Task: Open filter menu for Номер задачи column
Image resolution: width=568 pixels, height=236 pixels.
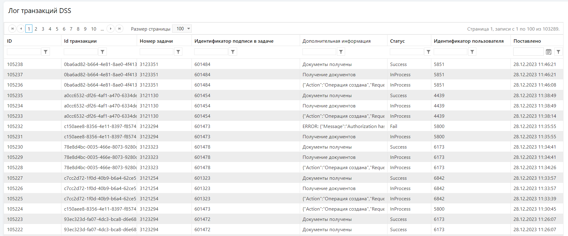Action: click(x=178, y=52)
